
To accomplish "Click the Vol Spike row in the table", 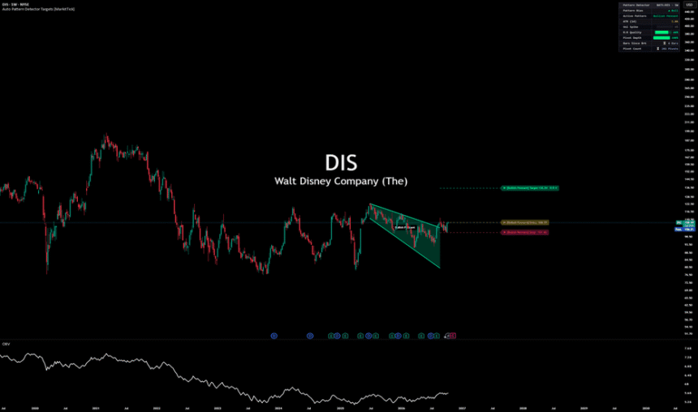I will tap(649, 27).
